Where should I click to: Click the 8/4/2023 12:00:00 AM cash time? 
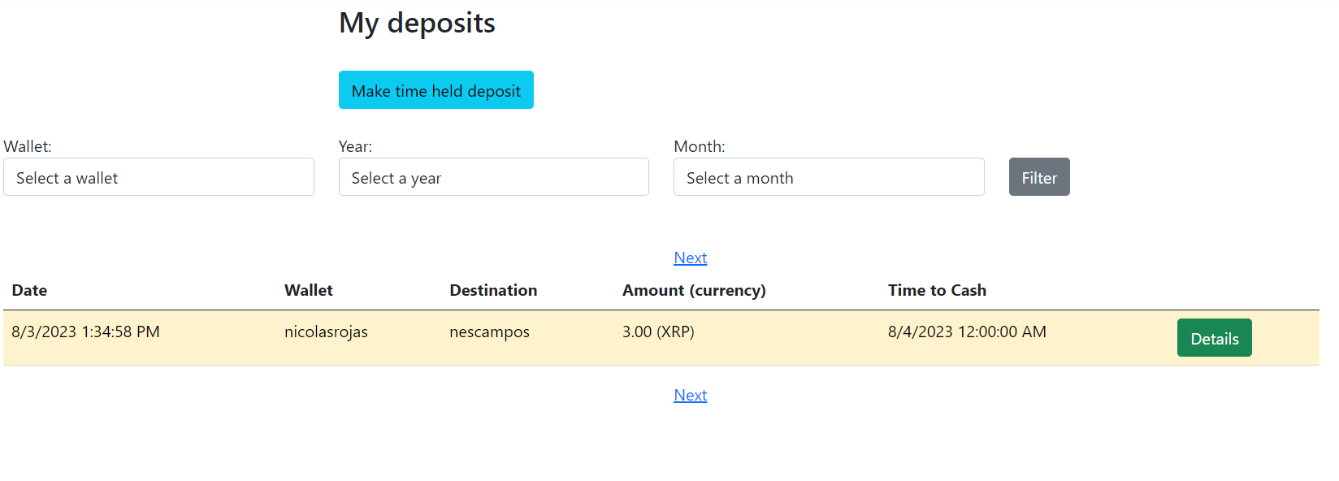point(967,331)
